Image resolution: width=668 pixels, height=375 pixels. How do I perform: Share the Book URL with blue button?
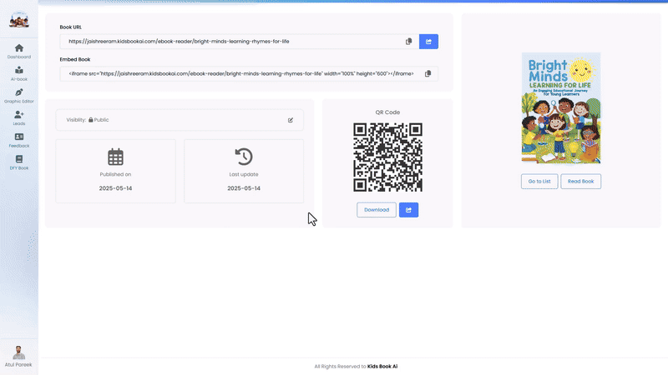(x=428, y=41)
